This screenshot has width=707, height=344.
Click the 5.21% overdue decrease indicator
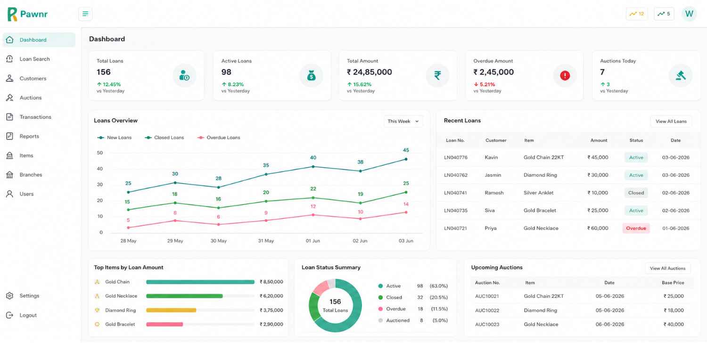coord(484,84)
